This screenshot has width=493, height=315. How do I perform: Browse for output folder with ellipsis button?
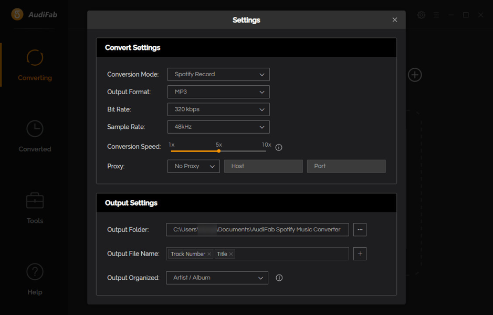pos(360,230)
